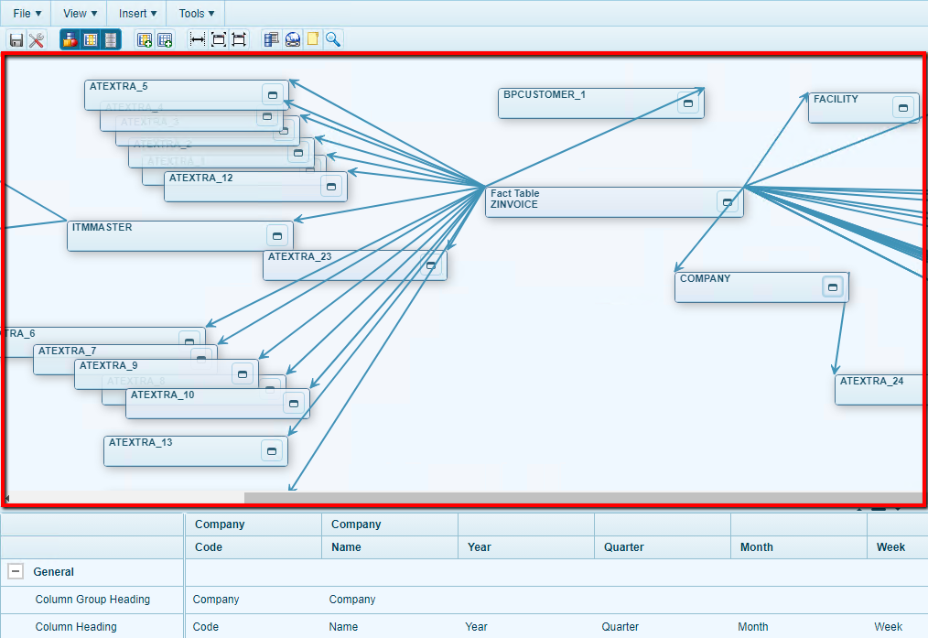Click the fit-width horizontal arrows icon
The width and height of the screenshot is (928, 638).
197,39
